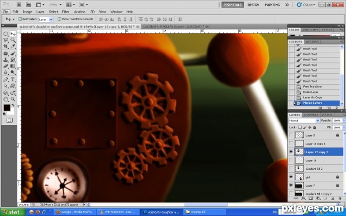Toggle Quick Mask mode icon
Viewport: 346px width, 216px height.
tap(9, 120)
